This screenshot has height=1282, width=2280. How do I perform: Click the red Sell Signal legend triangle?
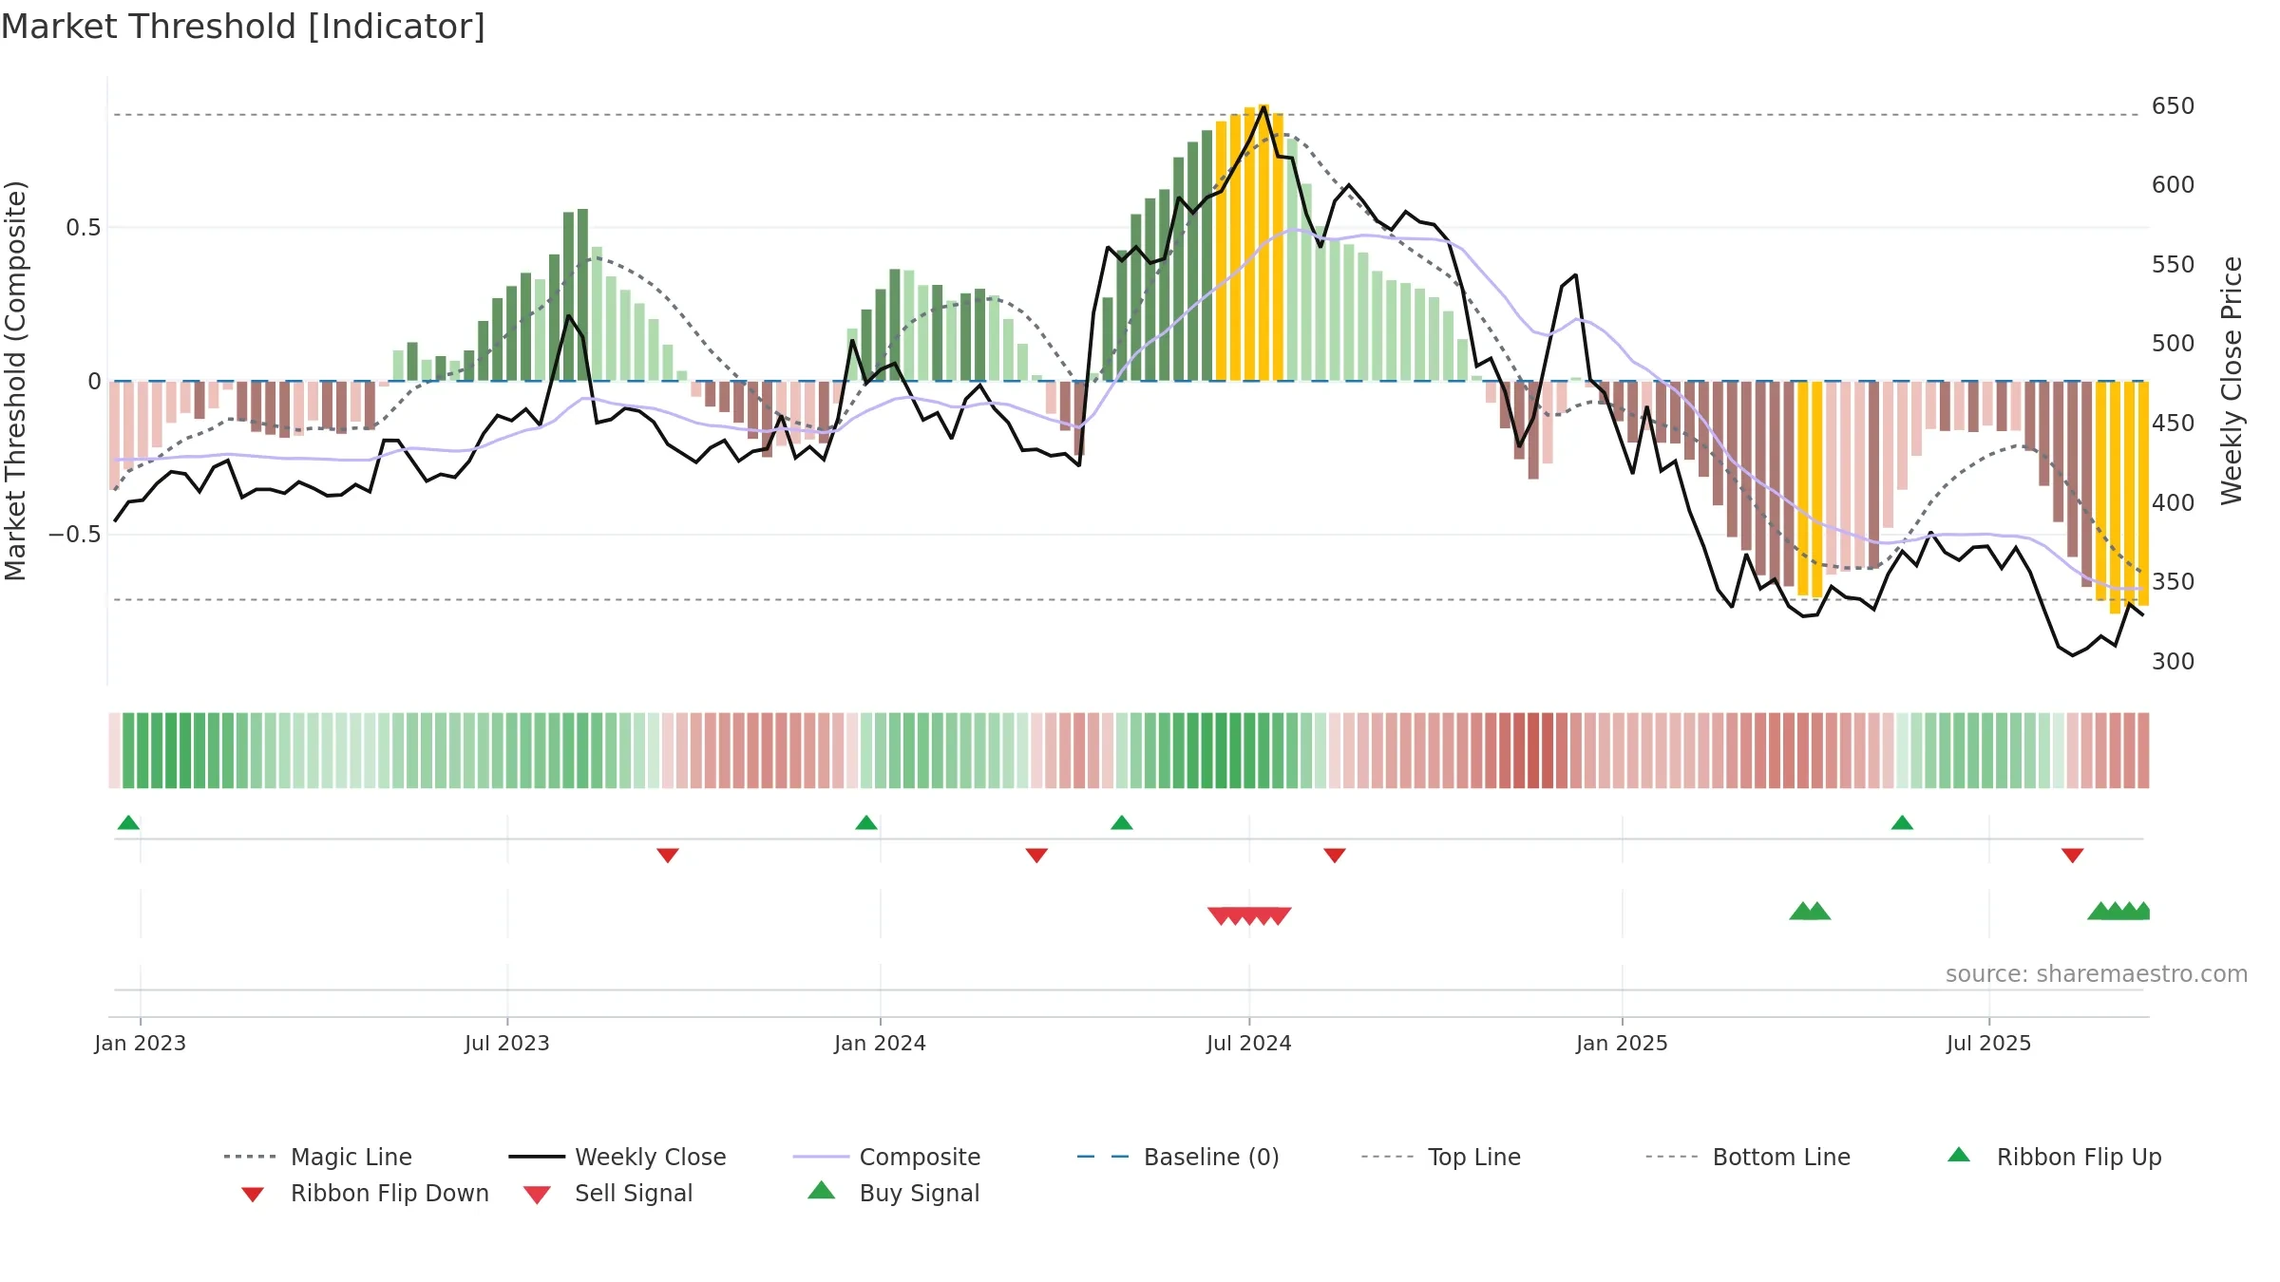(537, 1195)
